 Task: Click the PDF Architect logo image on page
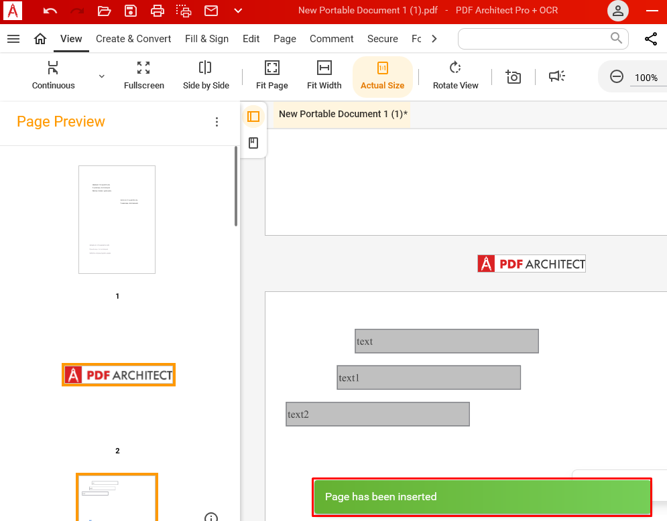(x=532, y=264)
